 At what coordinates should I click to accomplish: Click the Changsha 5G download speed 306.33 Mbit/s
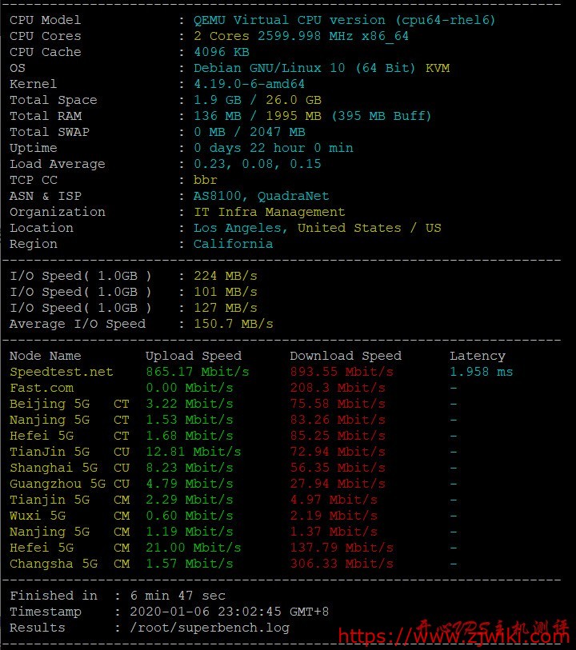click(341, 564)
